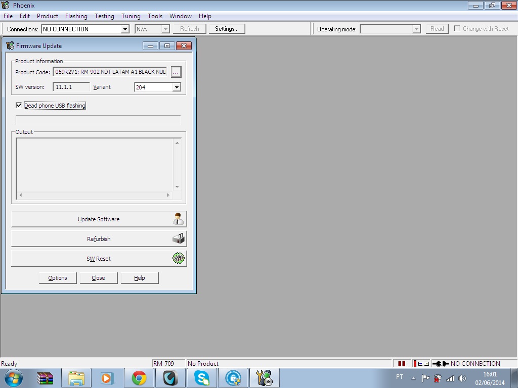Open the Edit menu
Viewport: 518px width, 388px height.
click(x=25, y=16)
